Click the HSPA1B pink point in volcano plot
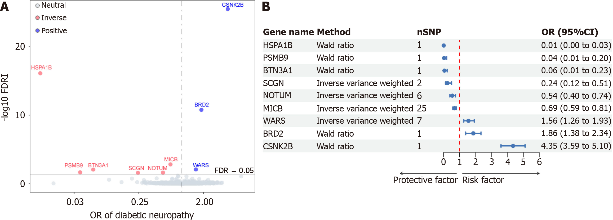Viewport: 613px width, 220px height. pos(40,73)
